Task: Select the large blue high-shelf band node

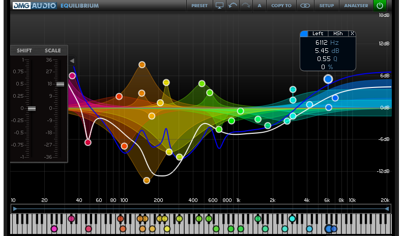Action: [328, 79]
